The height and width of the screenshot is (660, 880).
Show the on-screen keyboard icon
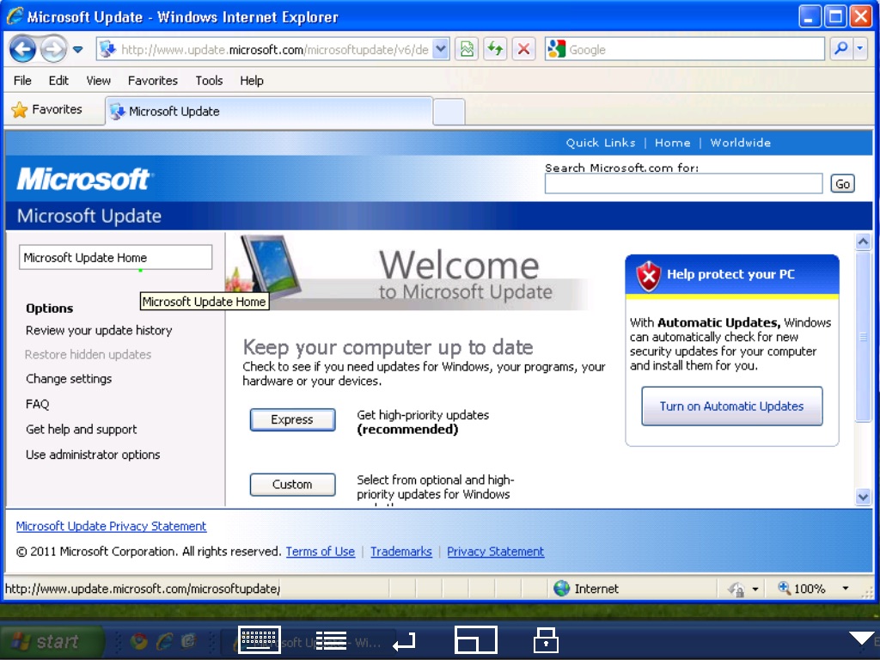[x=259, y=639]
